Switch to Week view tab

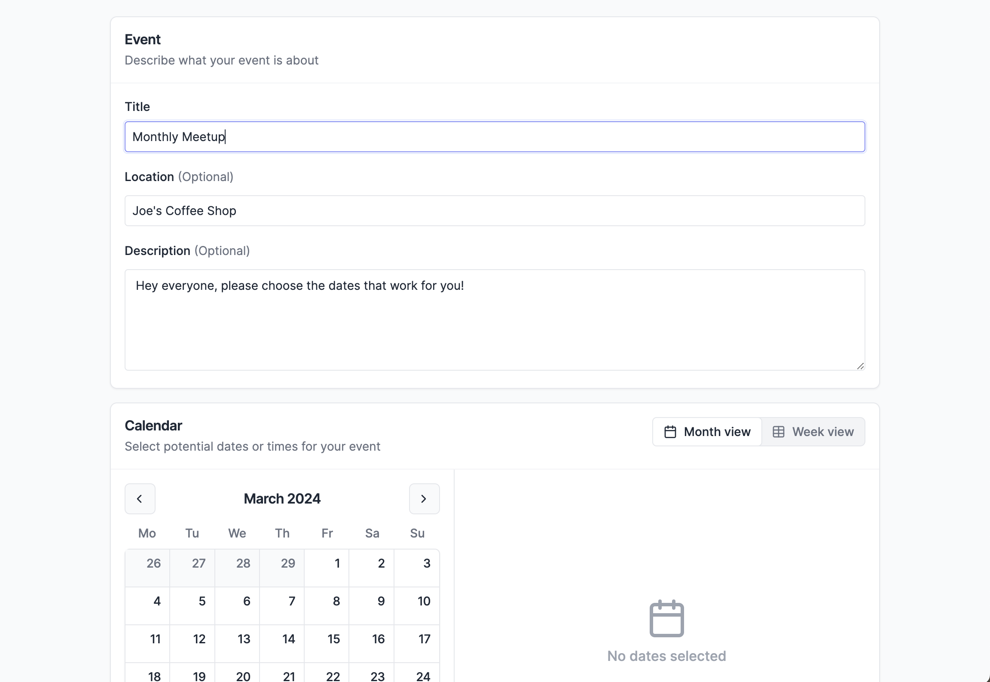click(x=813, y=432)
